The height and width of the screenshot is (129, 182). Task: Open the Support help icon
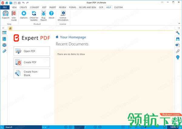click(5, 15)
